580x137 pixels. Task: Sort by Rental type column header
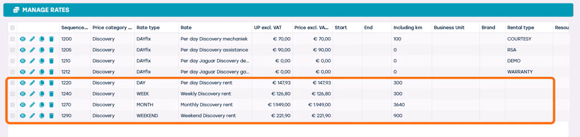coord(520,27)
